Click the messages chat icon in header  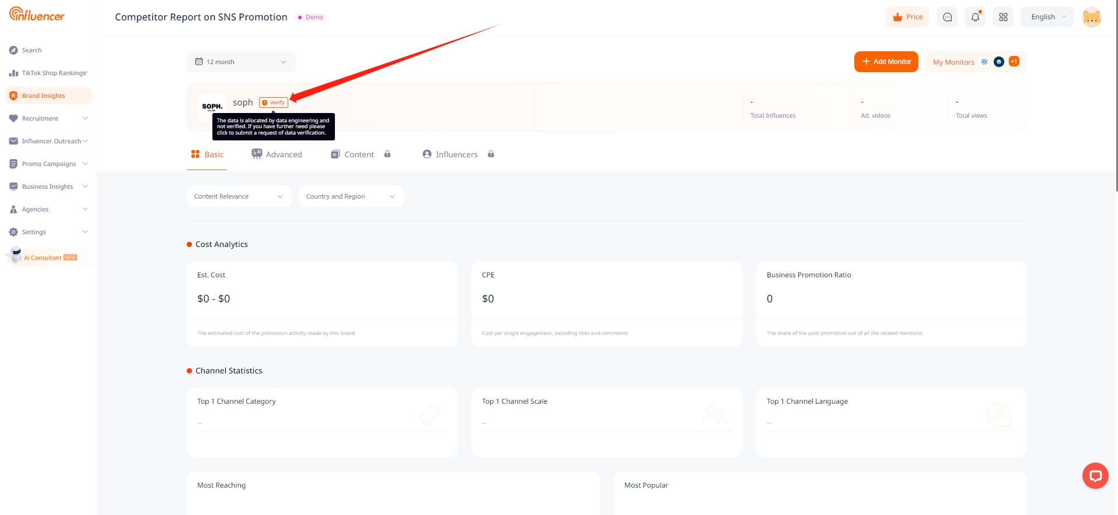[x=947, y=17]
